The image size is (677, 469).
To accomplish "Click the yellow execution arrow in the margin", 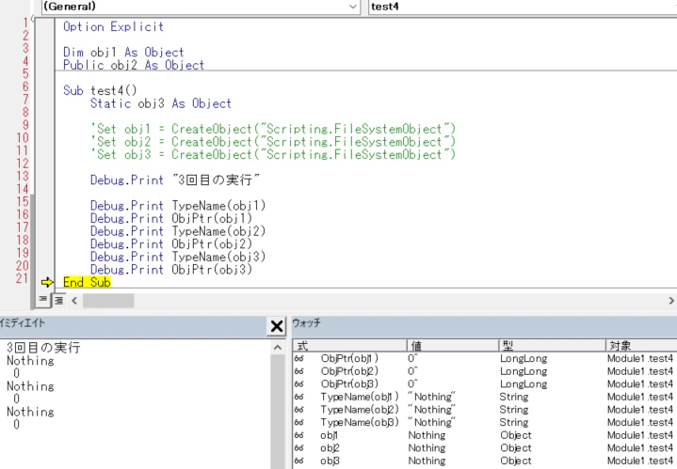I will click(x=47, y=282).
